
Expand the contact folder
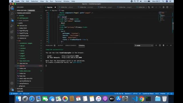coord(23,48)
